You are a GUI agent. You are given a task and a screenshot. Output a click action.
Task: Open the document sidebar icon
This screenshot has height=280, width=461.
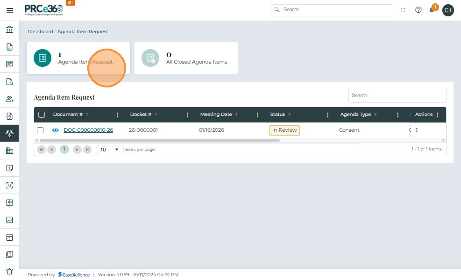(x=9, y=47)
